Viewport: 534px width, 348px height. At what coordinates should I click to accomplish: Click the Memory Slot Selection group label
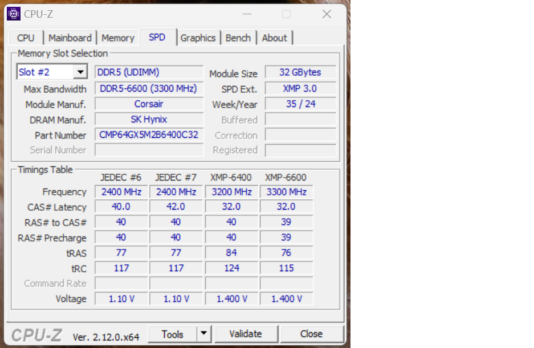pyautogui.click(x=63, y=54)
